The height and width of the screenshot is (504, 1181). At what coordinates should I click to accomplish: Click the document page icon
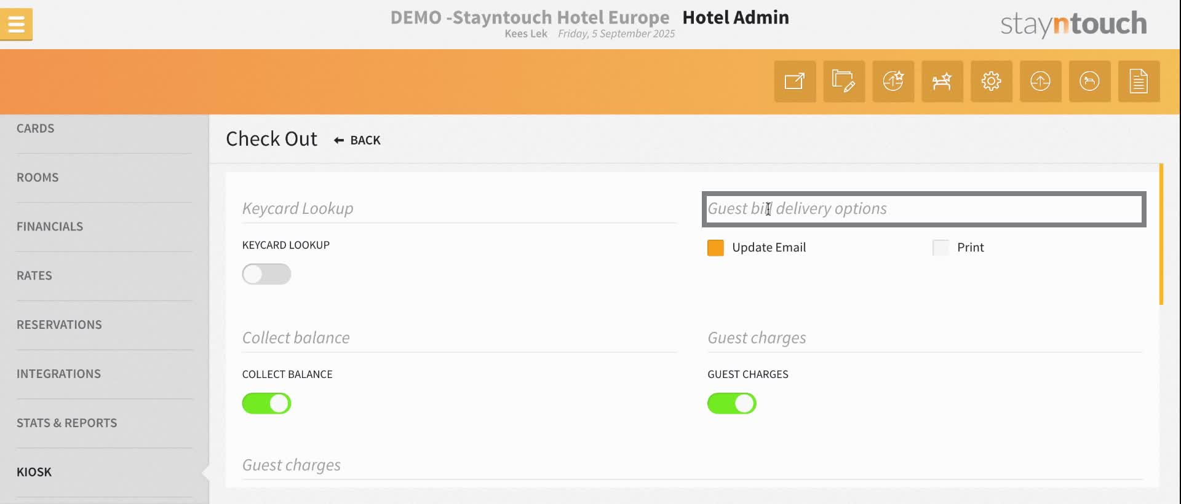tap(1139, 81)
